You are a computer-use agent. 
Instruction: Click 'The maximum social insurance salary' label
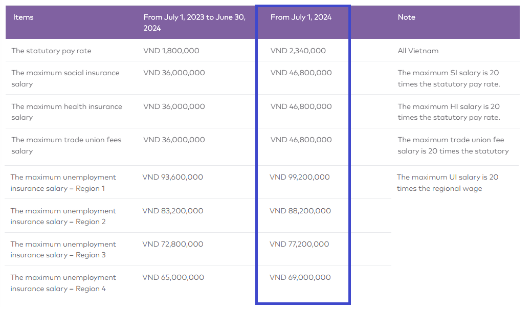[65, 78]
